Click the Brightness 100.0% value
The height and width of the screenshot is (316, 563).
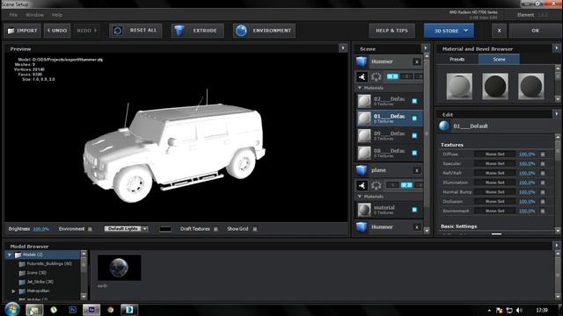pyautogui.click(x=41, y=229)
